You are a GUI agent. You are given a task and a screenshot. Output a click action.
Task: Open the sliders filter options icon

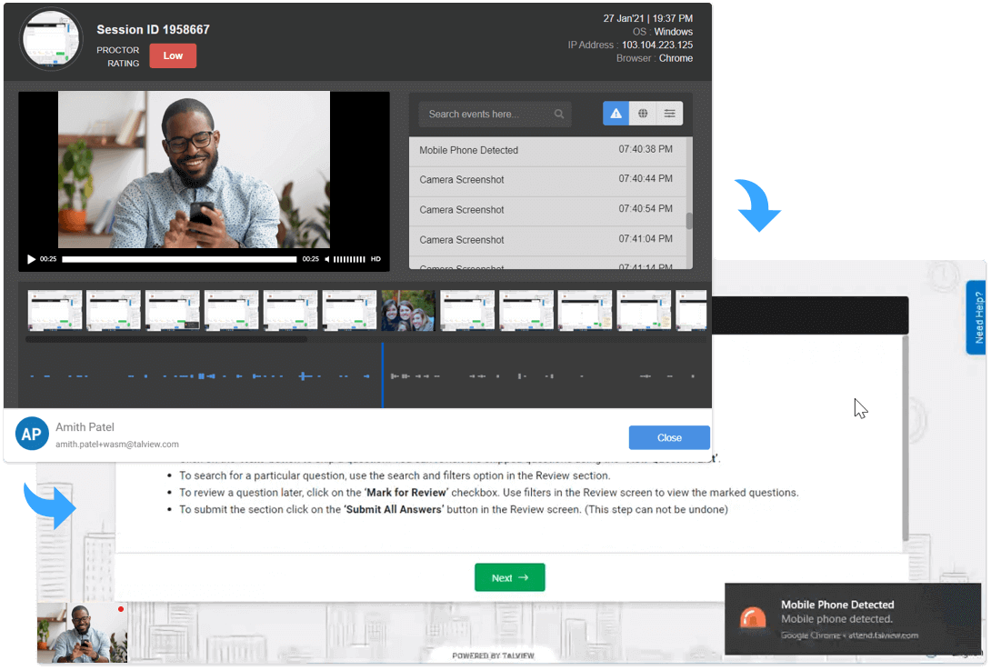pyautogui.click(x=669, y=114)
